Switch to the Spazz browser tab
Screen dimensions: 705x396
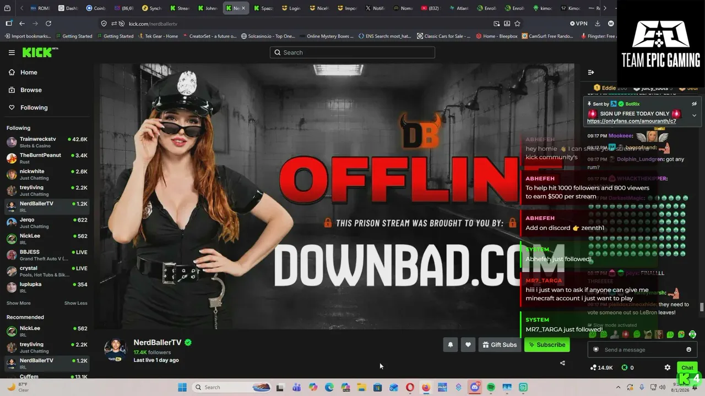coord(264,8)
